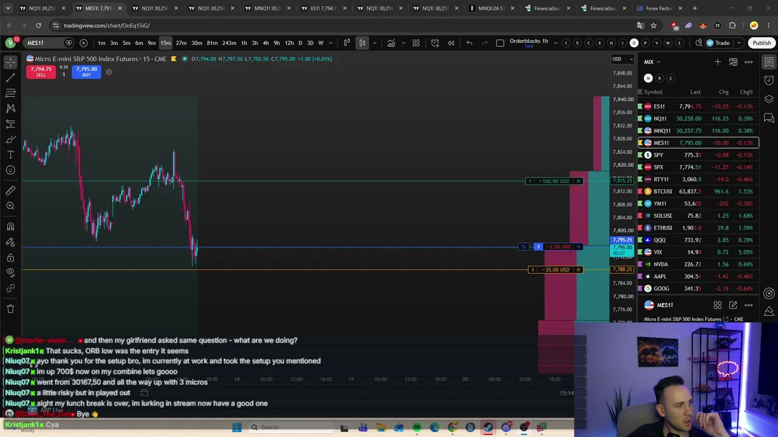
Task: Expand the Trade dropdown arrow
Action: [739, 43]
